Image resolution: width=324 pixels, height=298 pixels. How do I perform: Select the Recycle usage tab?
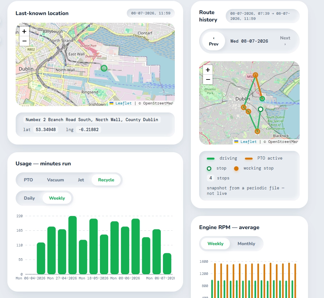pos(106,180)
